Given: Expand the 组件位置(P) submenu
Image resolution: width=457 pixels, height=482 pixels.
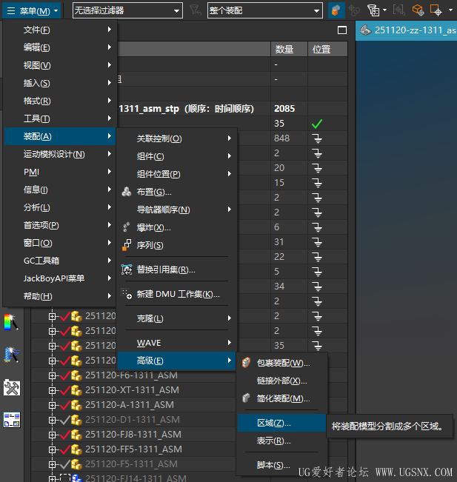Looking at the screenshot, I should (x=177, y=174).
